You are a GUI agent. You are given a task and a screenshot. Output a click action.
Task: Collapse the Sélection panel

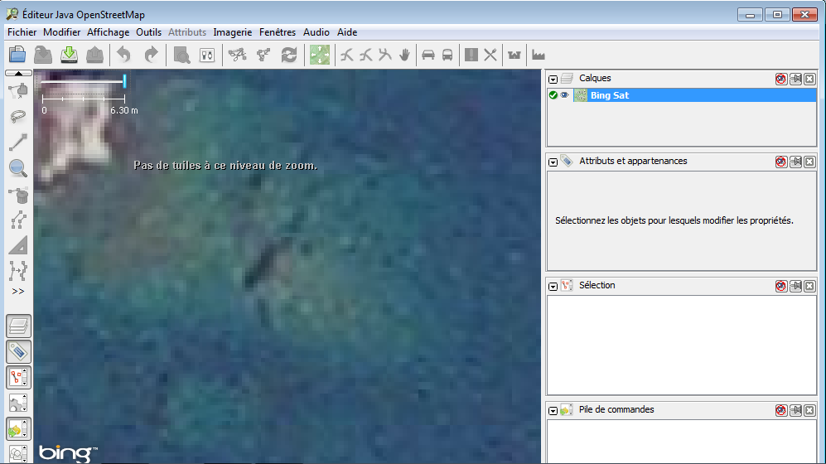pyautogui.click(x=553, y=286)
